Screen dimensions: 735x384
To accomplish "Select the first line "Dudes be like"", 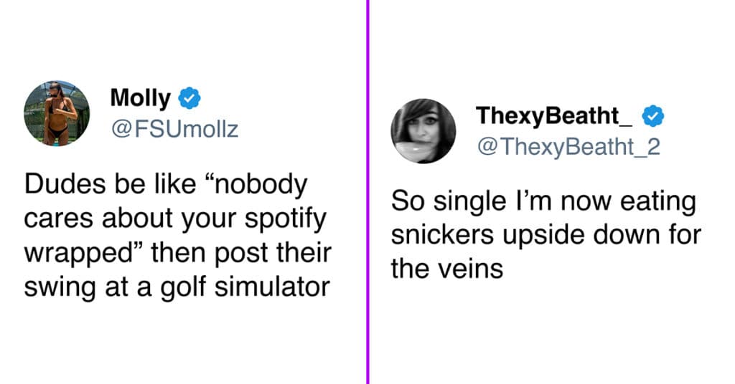I will tap(110, 184).
